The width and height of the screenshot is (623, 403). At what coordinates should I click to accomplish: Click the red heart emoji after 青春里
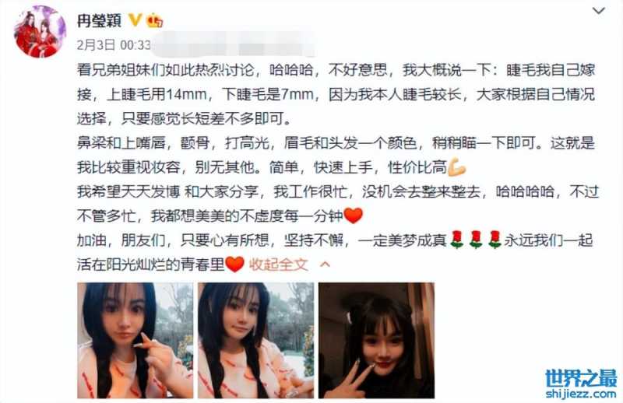235,265
